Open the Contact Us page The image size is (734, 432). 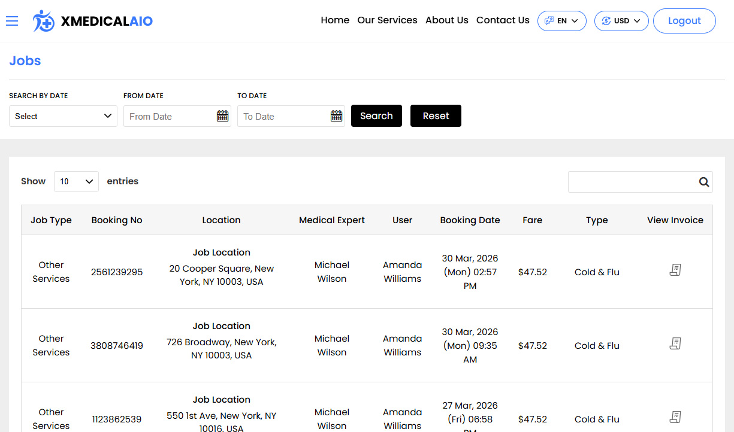[503, 20]
